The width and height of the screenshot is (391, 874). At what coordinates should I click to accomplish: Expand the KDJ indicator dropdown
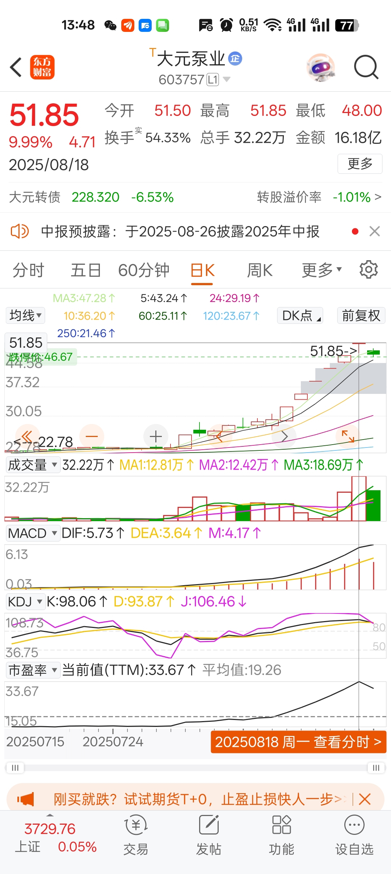coord(25,602)
